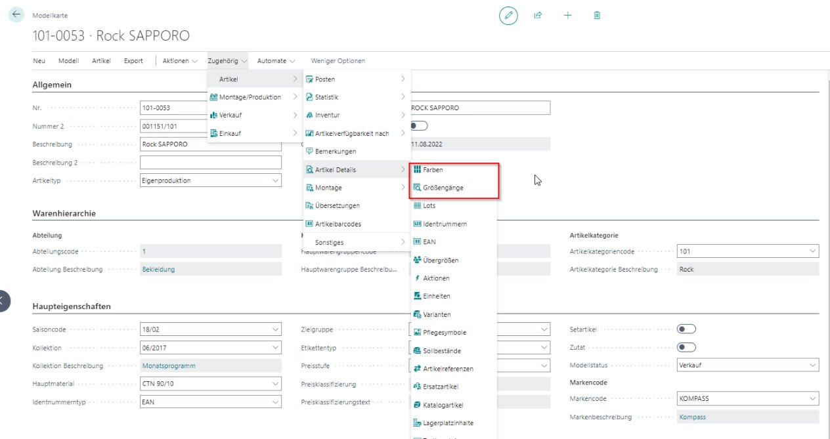Screen dimensions: 830x439
Task: Select Montage/Produktion in Zugehörig menu
Action: point(250,97)
